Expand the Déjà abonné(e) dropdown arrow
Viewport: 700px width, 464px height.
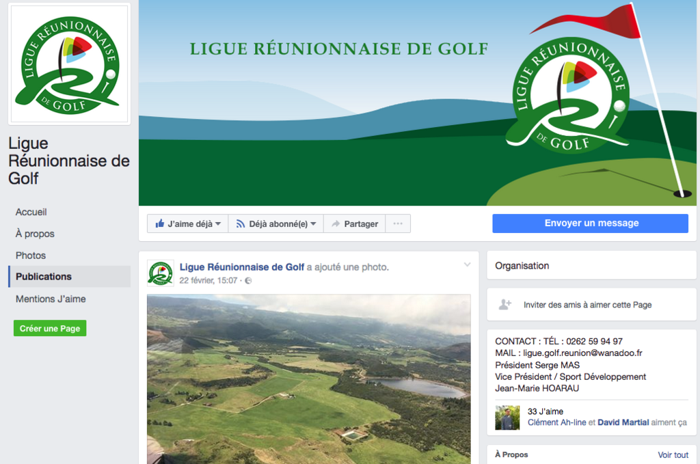point(313,223)
